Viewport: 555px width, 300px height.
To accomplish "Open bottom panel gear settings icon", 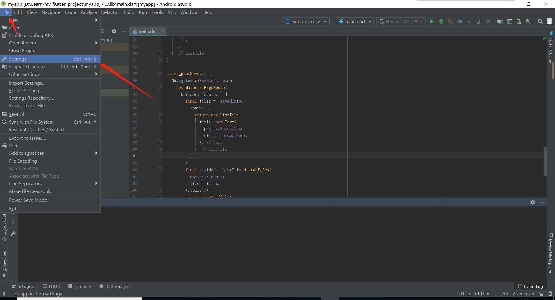I will point(533,202).
